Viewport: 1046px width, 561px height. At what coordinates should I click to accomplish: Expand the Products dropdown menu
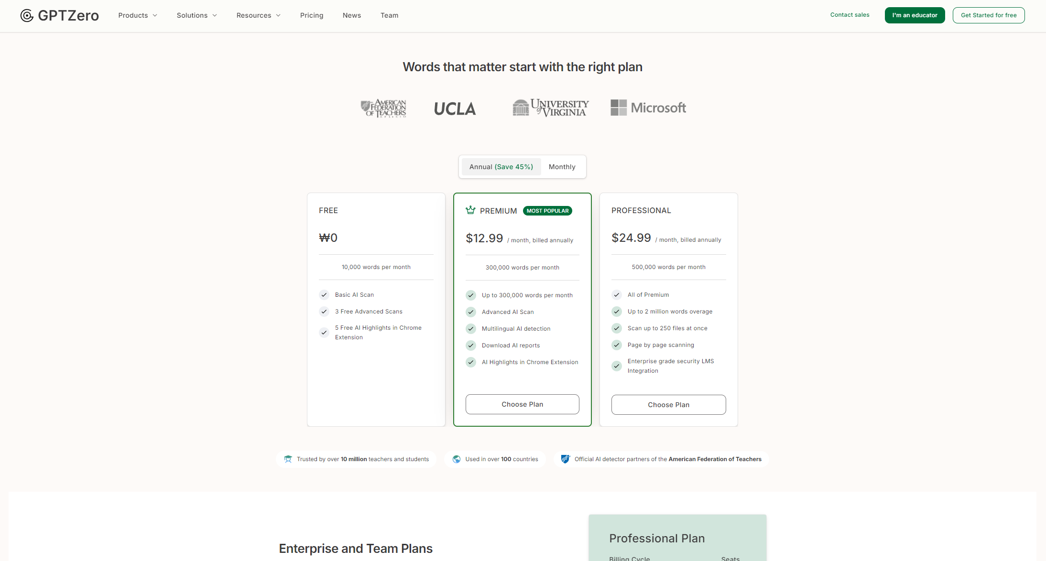[138, 15]
